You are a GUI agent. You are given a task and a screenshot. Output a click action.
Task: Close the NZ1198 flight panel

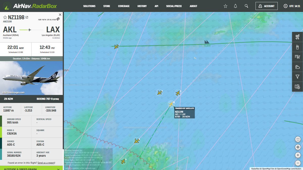pyautogui.click(x=60, y=15)
